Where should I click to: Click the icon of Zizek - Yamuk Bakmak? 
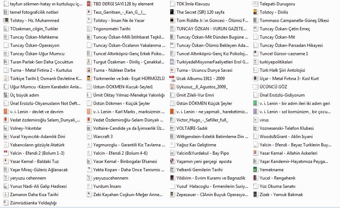click(255, 195)
